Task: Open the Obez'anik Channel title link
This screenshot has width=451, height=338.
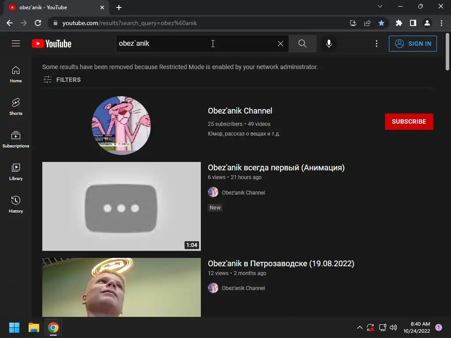Action: 240,110
